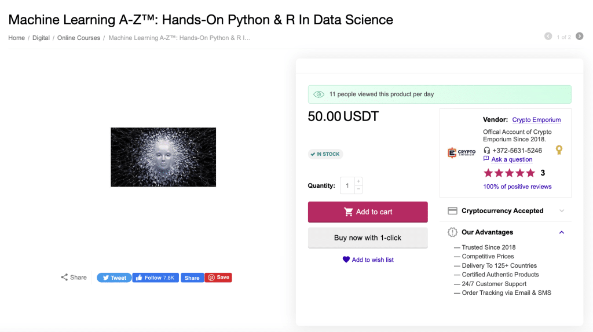
Task: Decrease quantity with minus stepper
Action: pos(358,189)
